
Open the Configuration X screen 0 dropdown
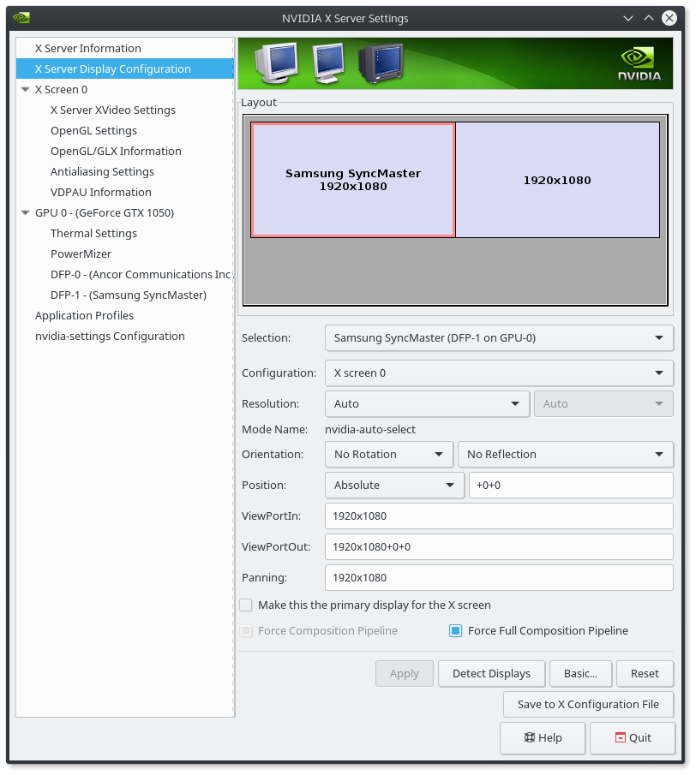coord(499,373)
